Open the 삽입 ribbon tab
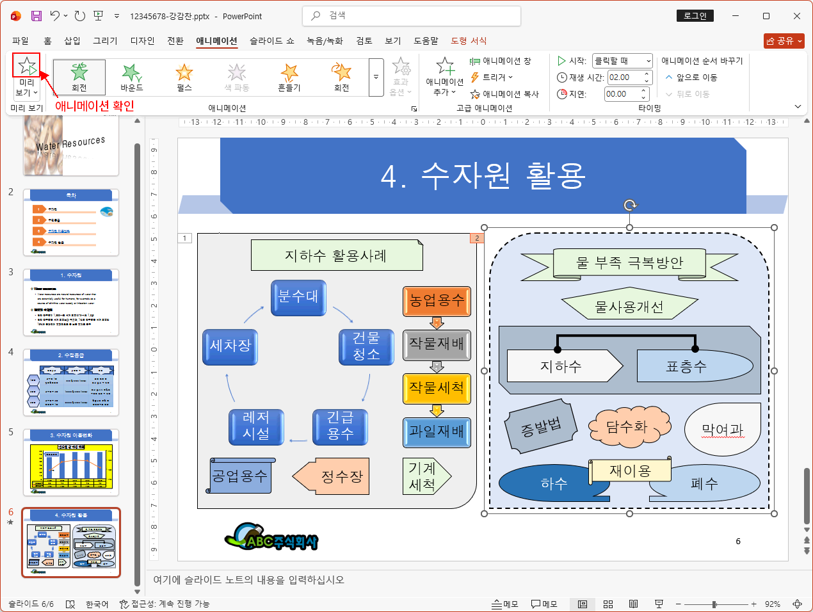813x612 pixels. 72,40
